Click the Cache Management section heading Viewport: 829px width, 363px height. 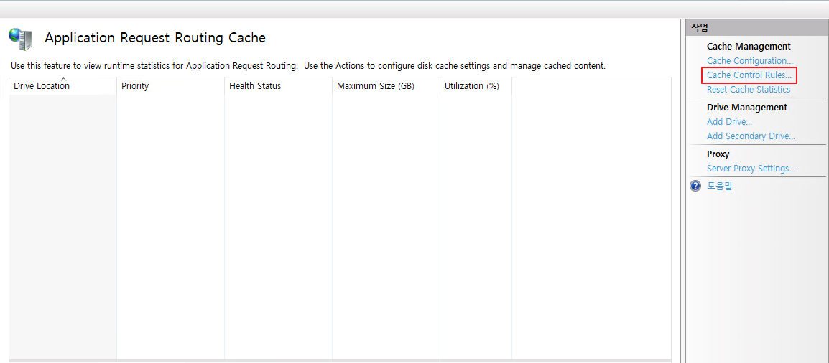coord(749,47)
